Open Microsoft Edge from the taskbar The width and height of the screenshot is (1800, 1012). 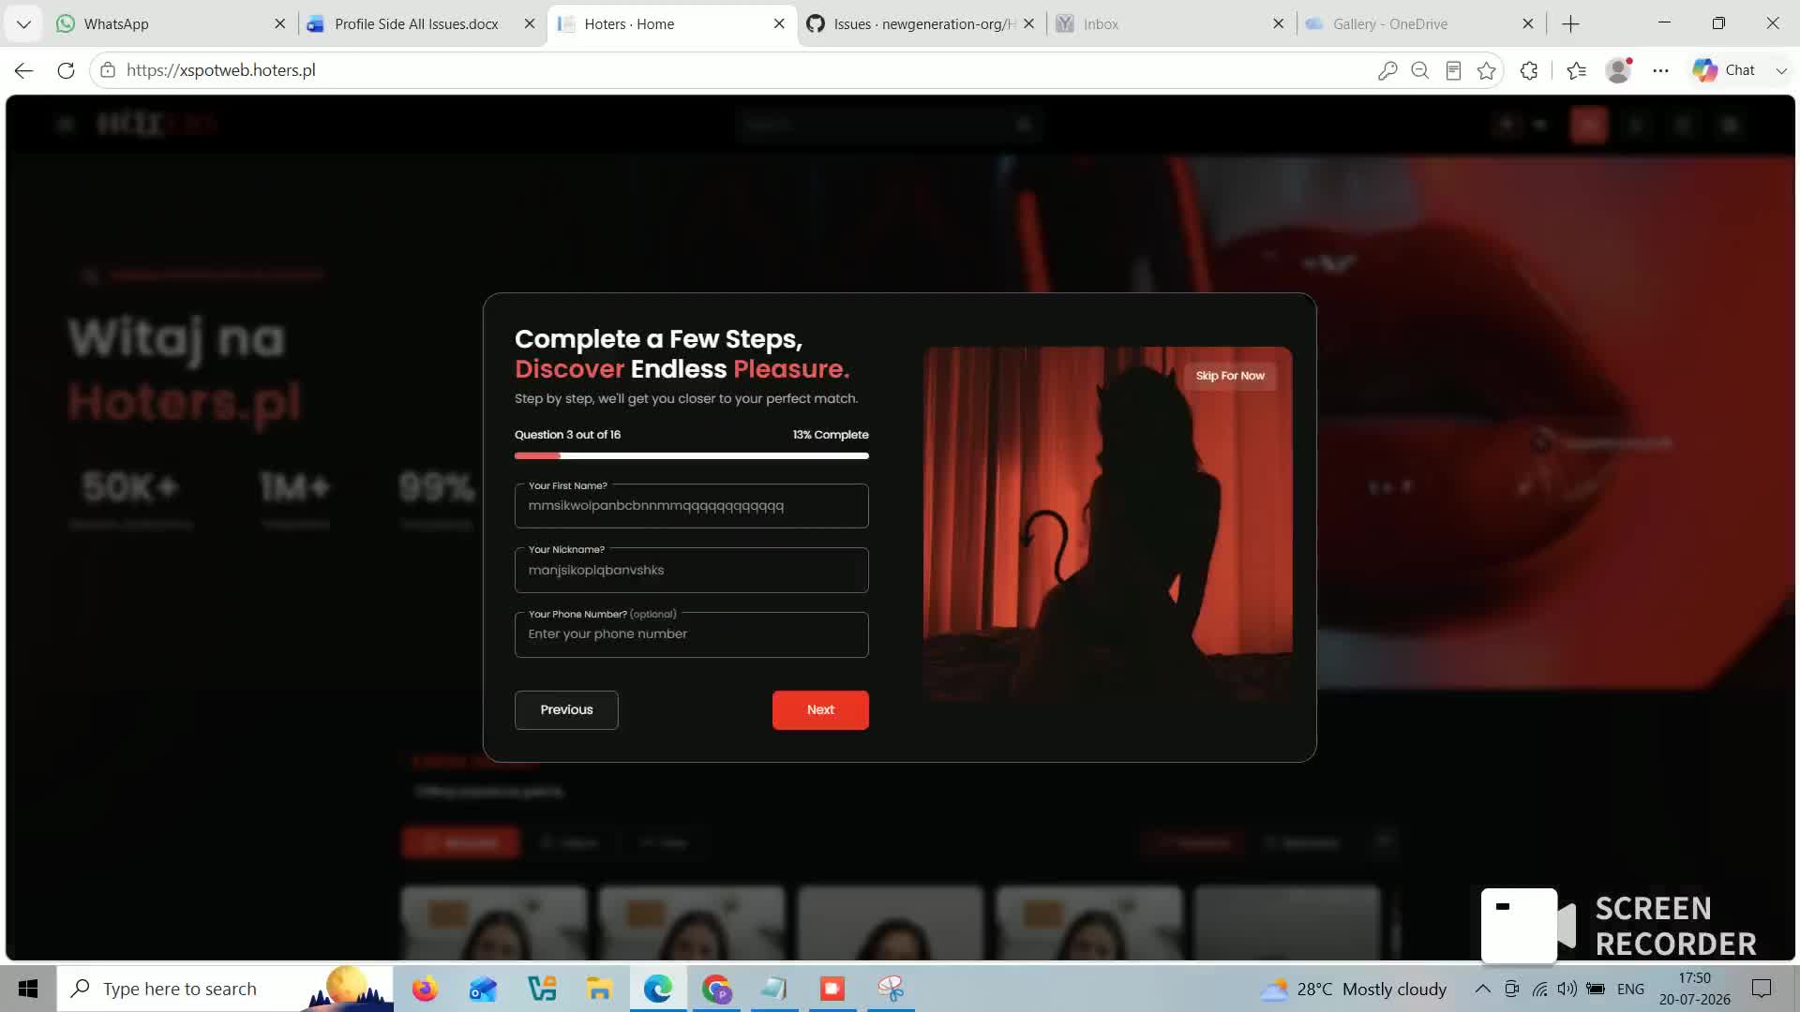[658, 989]
